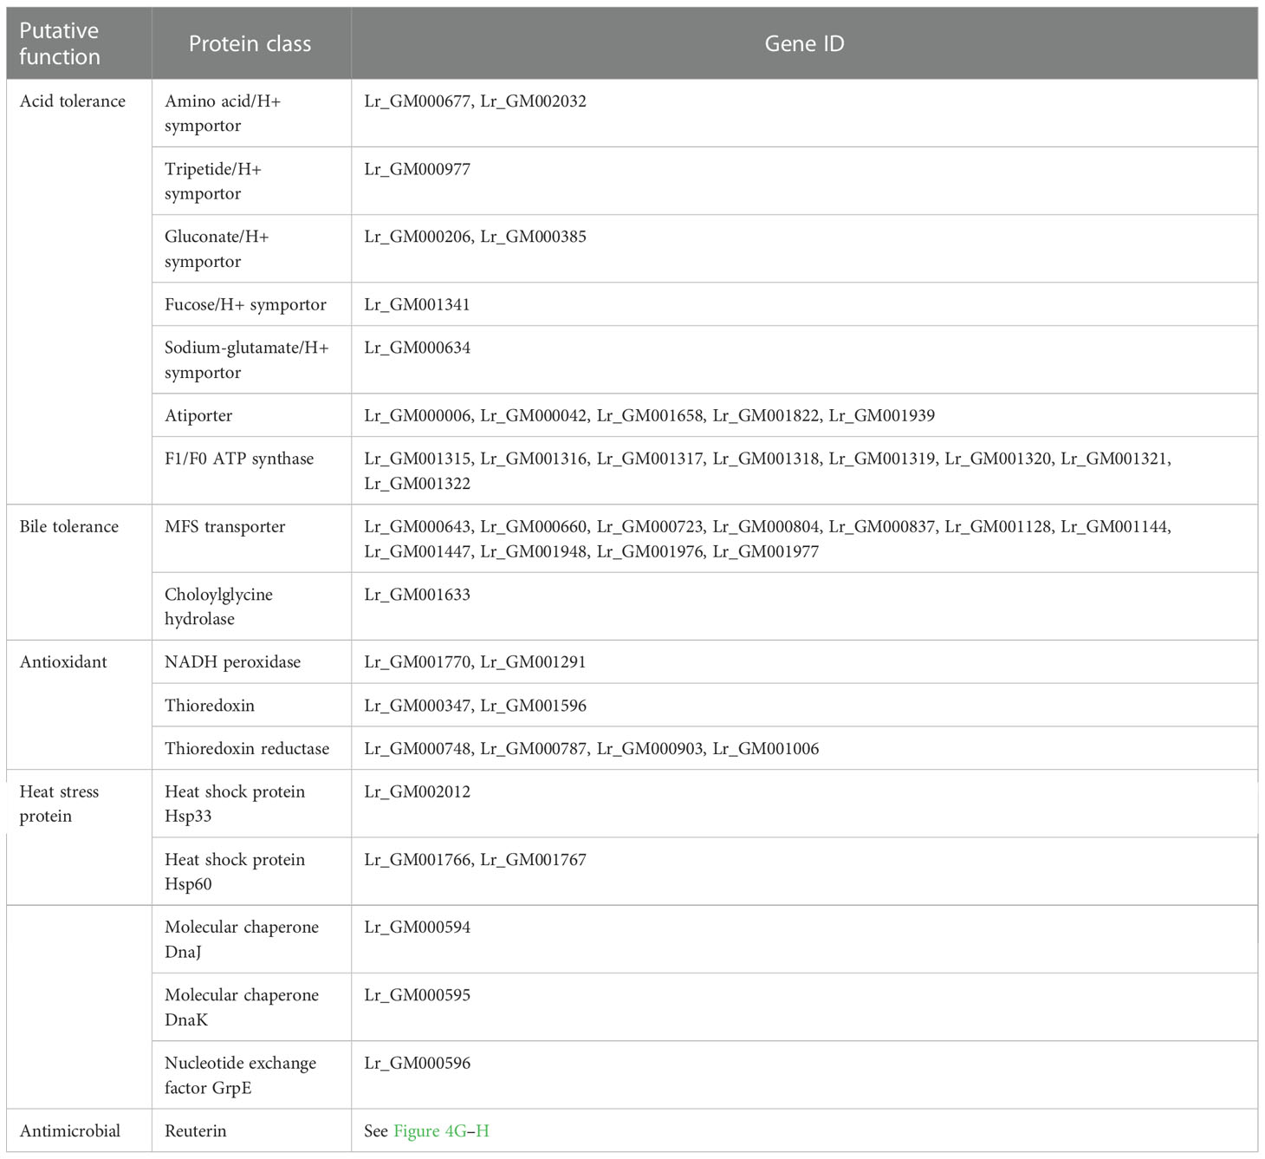Select gene ID Lr_GM000596
Image resolution: width=1265 pixels, height=1159 pixels.
[417, 1063]
